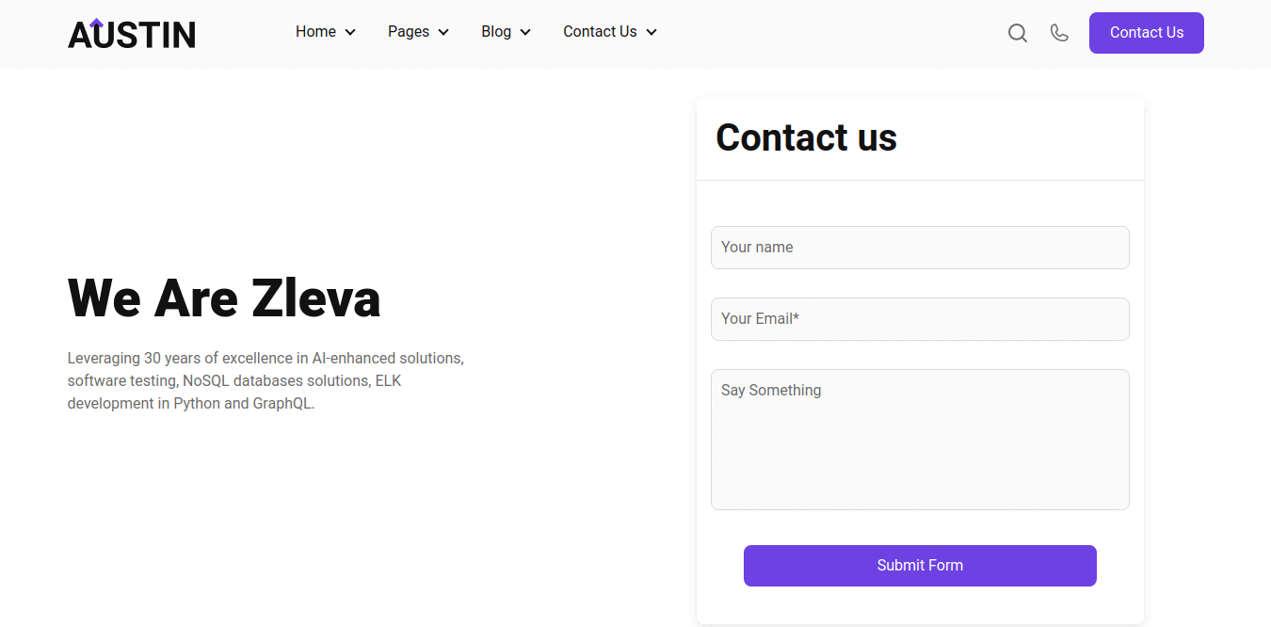The height and width of the screenshot is (627, 1271).
Task: Click the We Are Zleva headline
Action: coord(224,297)
